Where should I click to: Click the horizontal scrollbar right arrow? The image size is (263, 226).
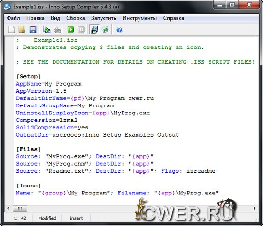click(x=255, y=209)
